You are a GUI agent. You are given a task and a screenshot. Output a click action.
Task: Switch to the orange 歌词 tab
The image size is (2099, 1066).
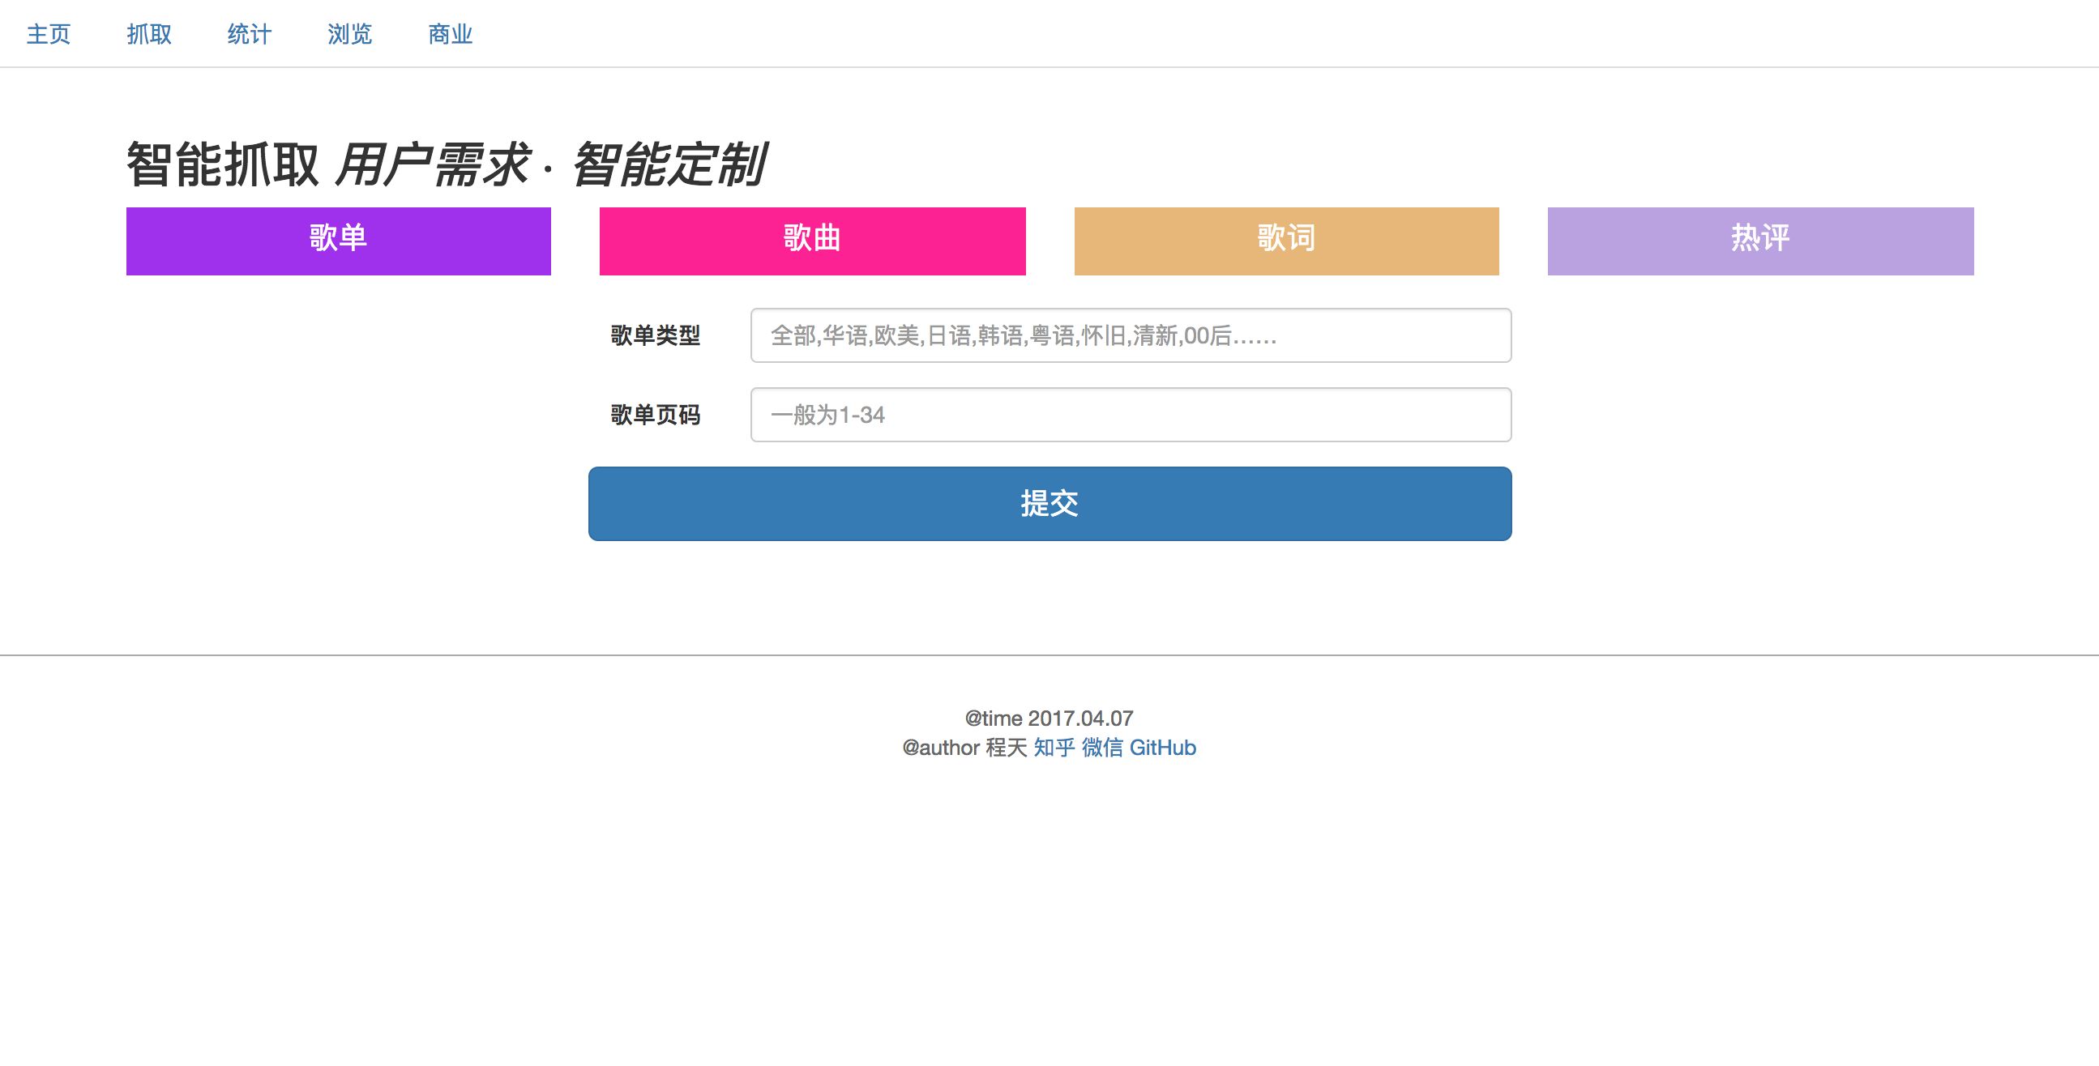coord(1286,241)
